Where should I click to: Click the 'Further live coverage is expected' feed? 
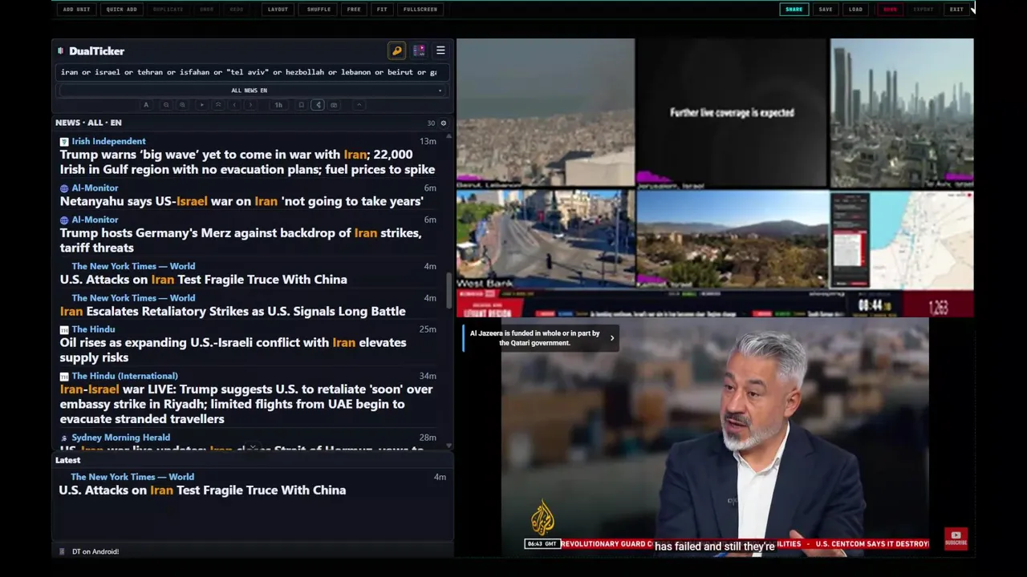[x=732, y=113]
